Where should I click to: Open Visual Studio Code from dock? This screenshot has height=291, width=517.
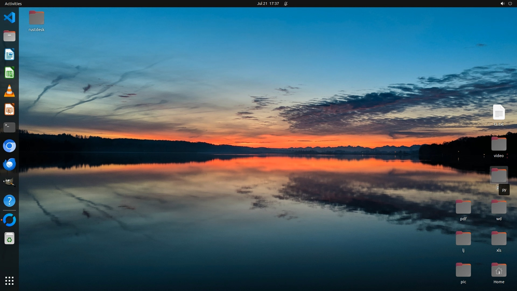pyautogui.click(x=9, y=18)
